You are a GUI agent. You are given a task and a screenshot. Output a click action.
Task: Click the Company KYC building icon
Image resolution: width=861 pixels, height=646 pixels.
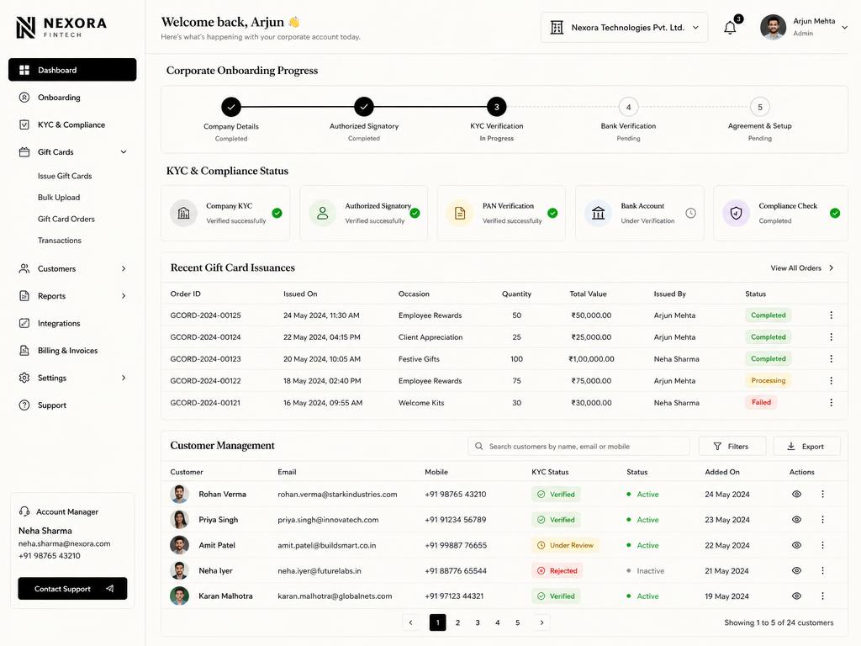(184, 213)
